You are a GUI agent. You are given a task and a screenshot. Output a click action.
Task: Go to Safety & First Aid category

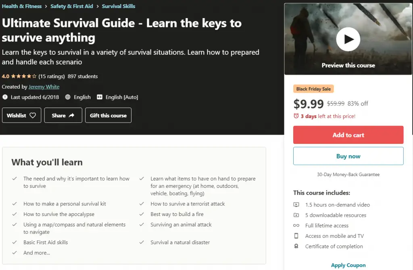pyautogui.click(x=72, y=6)
